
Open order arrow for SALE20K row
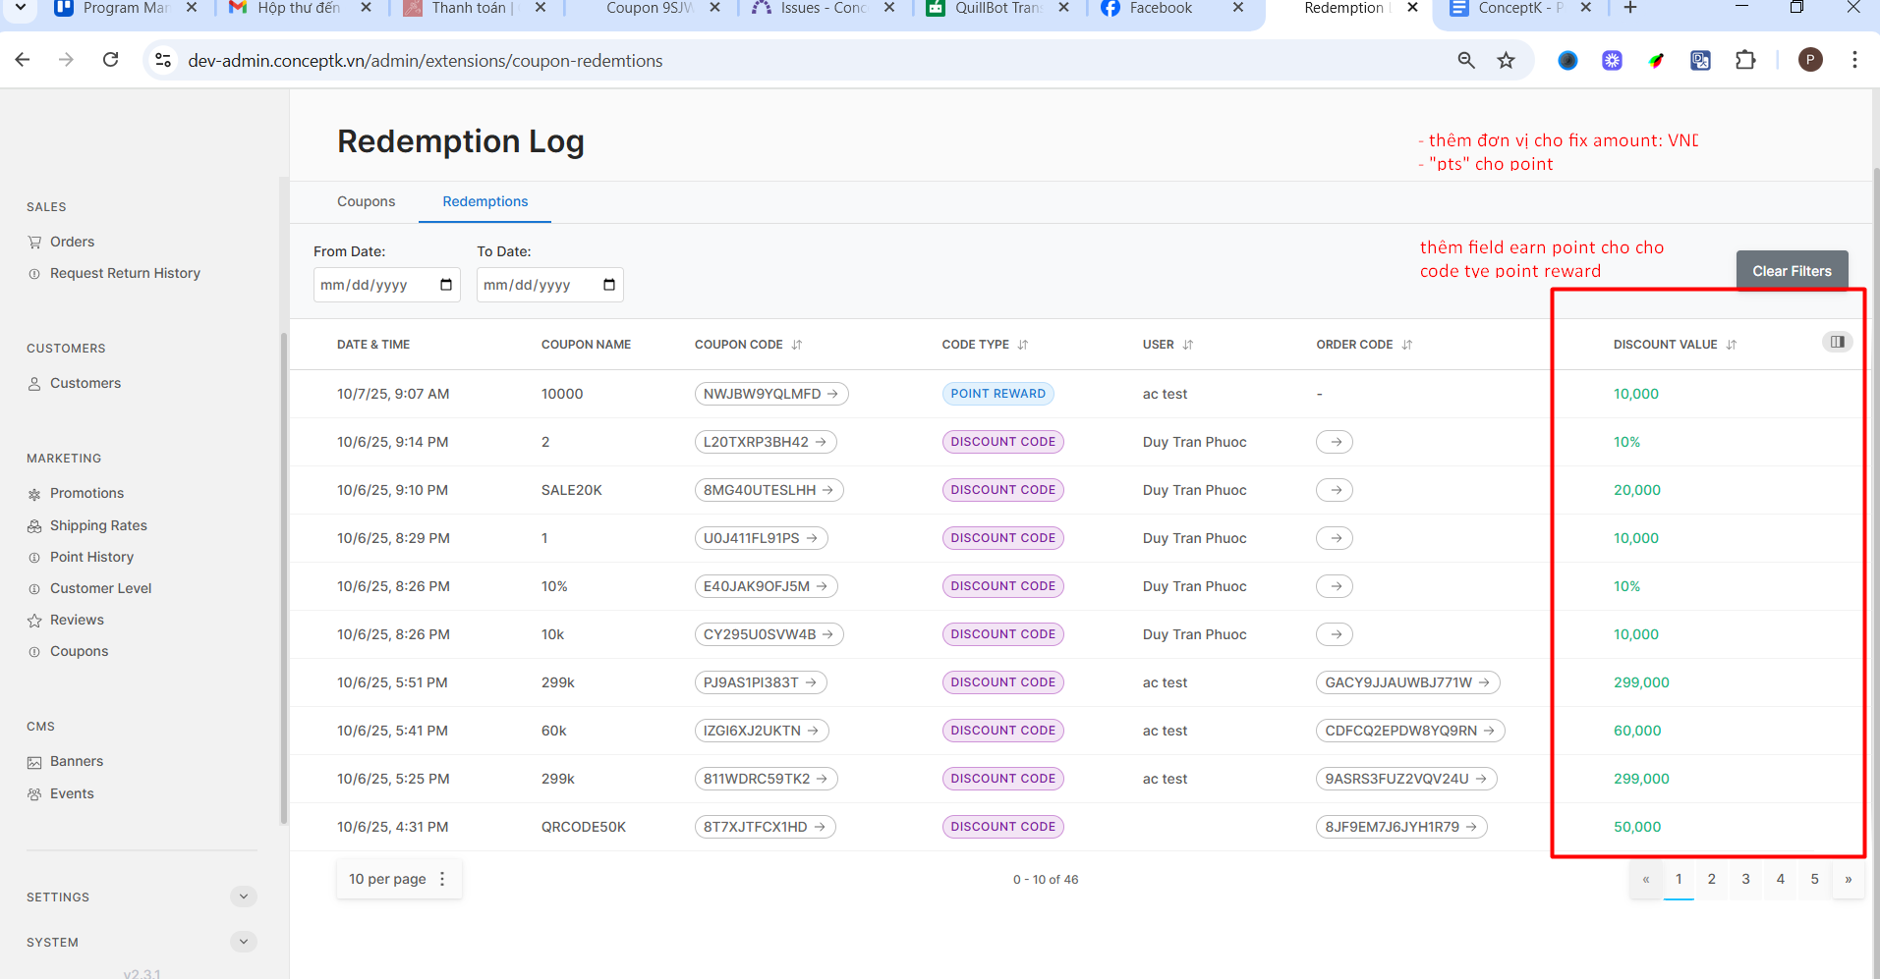point(1335,490)
